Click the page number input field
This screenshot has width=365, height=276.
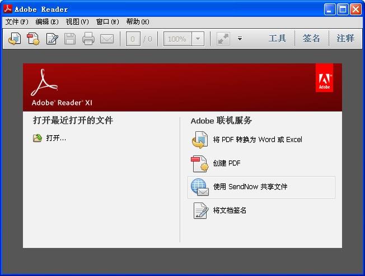coord(133,39)
